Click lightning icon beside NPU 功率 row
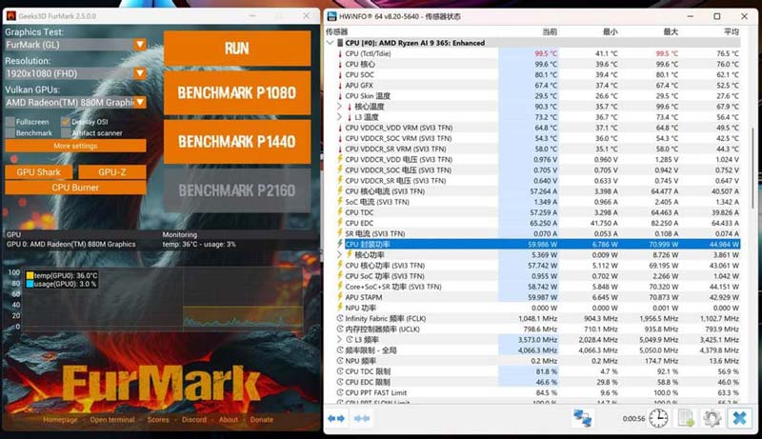The width and height of the screenshot is (762, 439). [x=340, y=308]
